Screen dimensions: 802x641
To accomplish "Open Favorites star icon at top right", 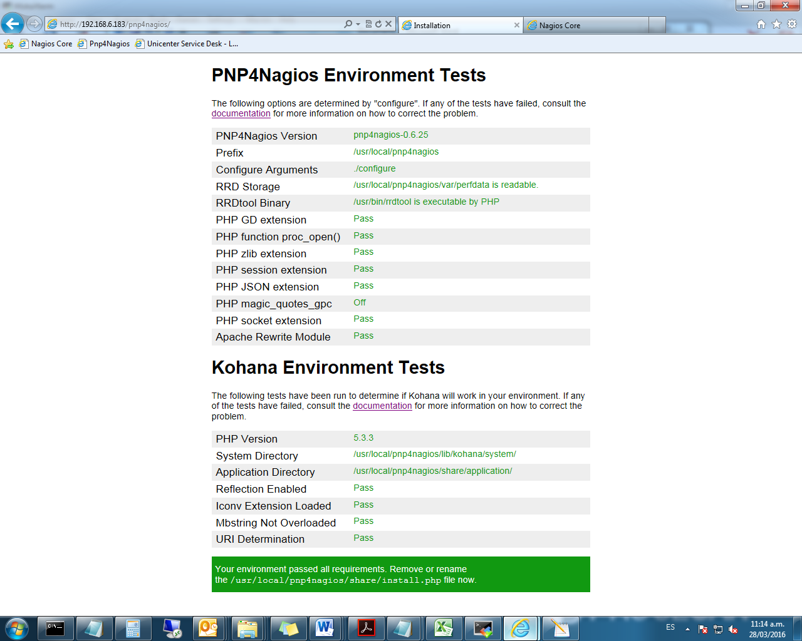I will (776, 24).
